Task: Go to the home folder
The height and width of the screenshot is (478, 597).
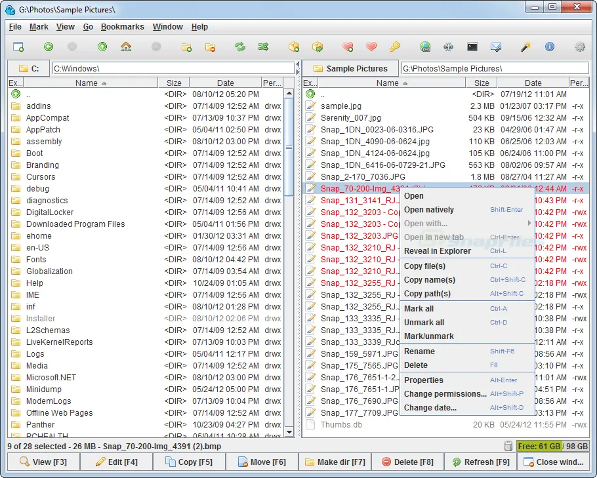Action: pyautogui.click(x=126, y=47)
